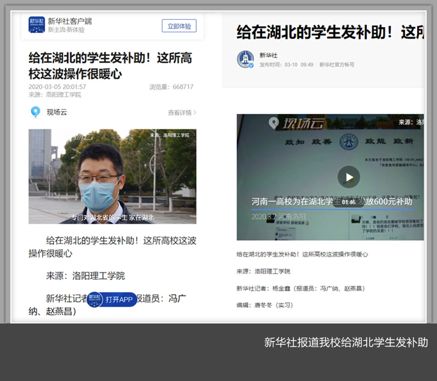
Task: Play the video with center play button
Action: click(349, 177)
